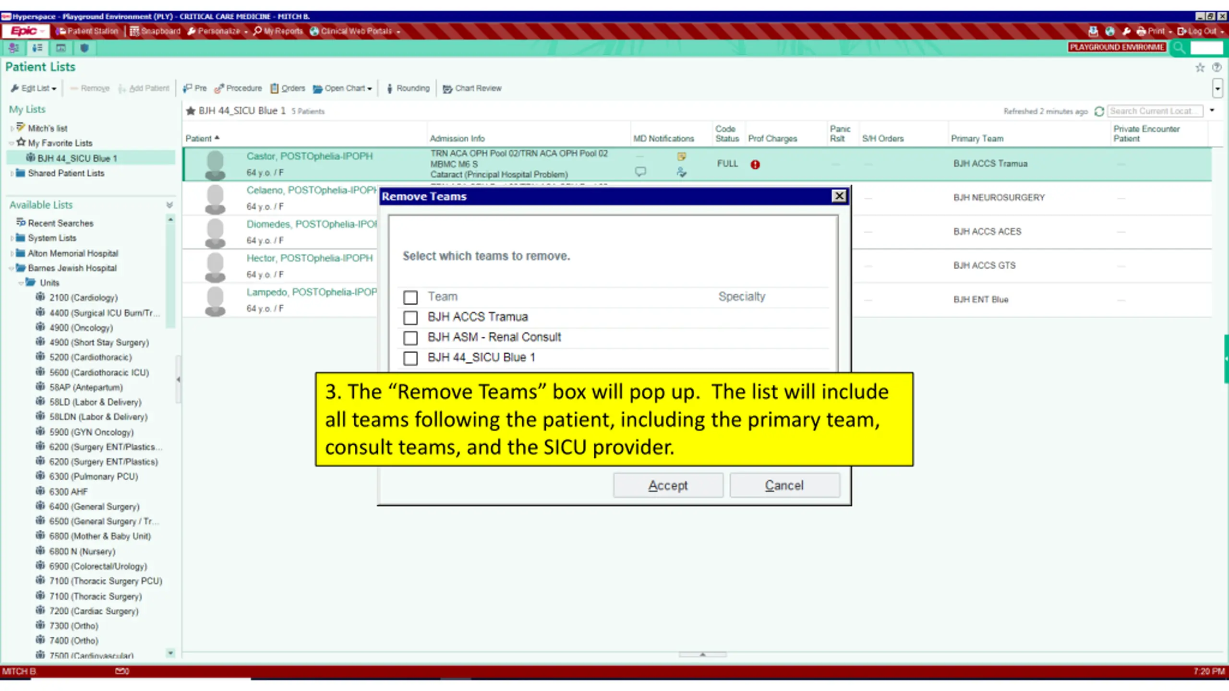The image size is (1229, 691).
Task: Click the speech bubble notification icon in Castor's row
Action: [x=640, y=171]
